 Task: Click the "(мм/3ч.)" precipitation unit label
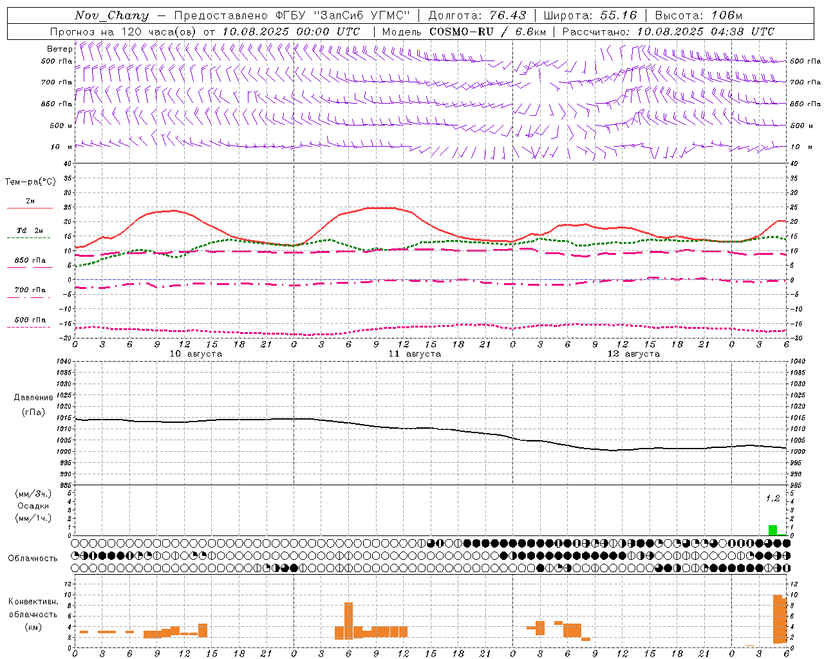click(33, 494)
